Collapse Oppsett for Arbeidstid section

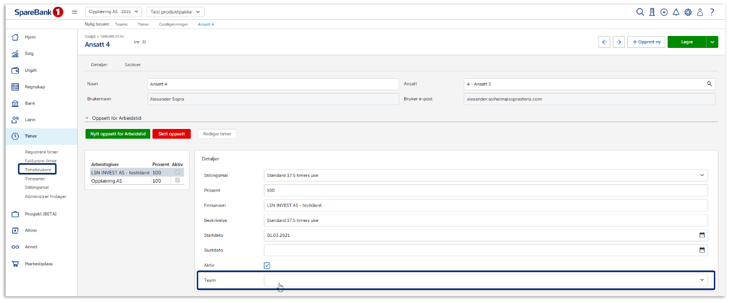87,118
